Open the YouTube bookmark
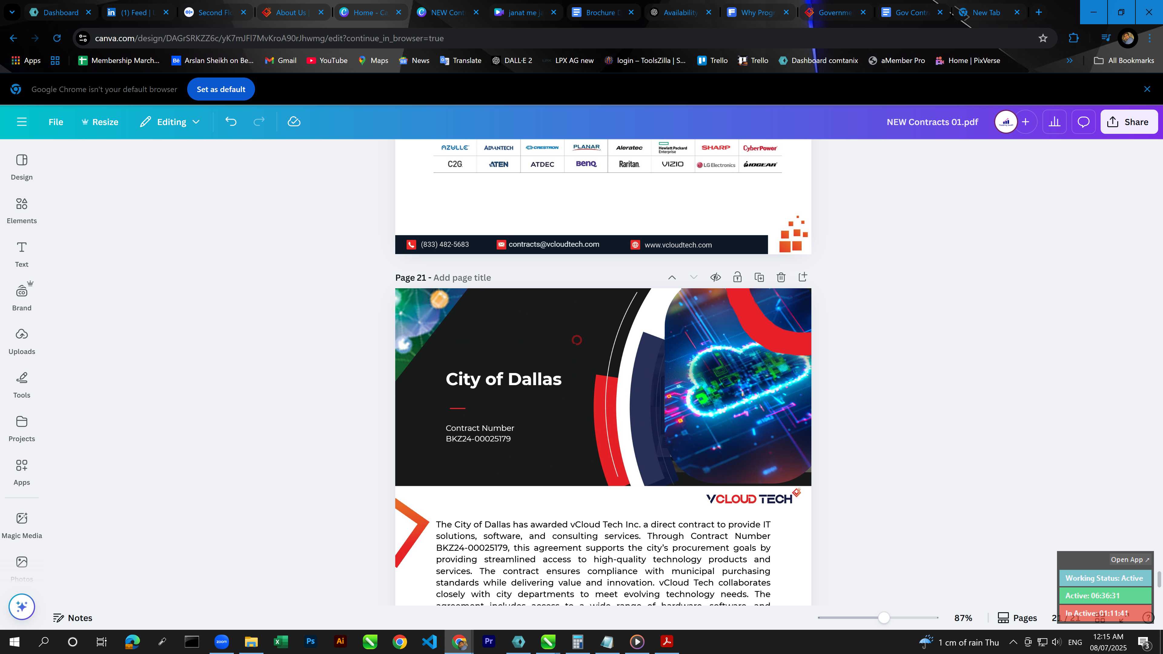The height and width of the screenshot is (654, 1163). click(327, 61)
